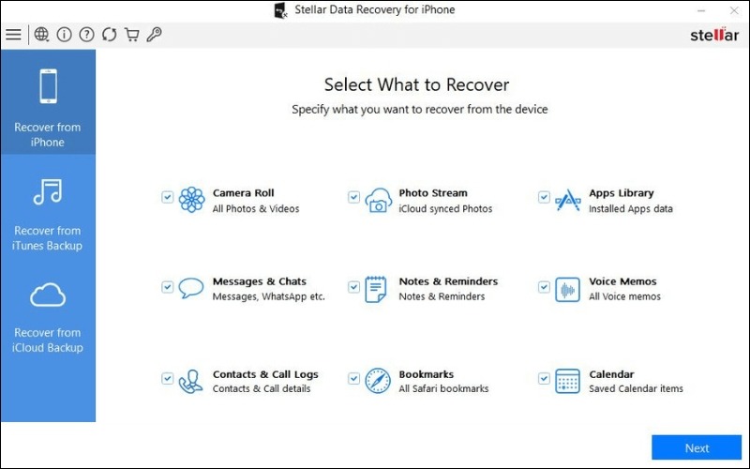Image resolution: width=750 pixels, height=469 pixels.
Task: Click 'iCloud synced Photos' text
Action: point(446,208)
